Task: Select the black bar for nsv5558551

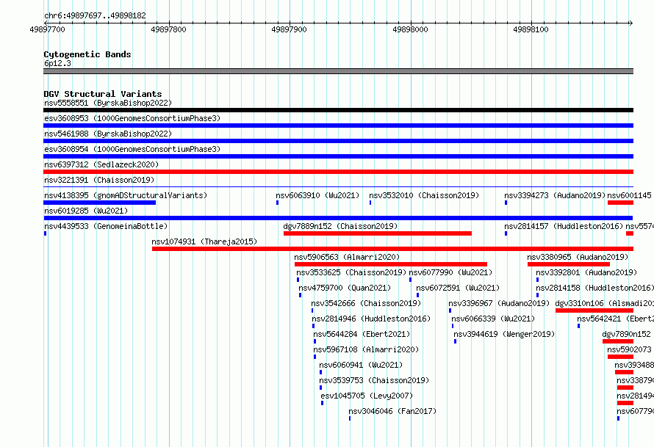Action: [x=338, y=110]
